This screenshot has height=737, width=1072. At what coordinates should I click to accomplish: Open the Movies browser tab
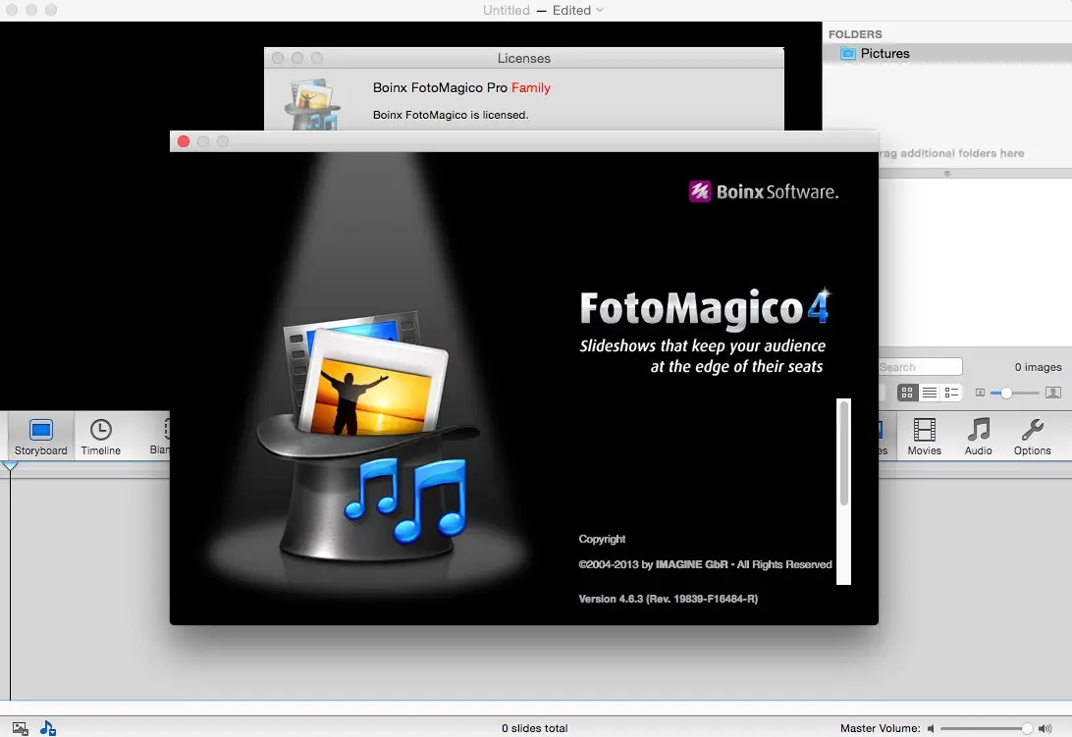(925, 436)
